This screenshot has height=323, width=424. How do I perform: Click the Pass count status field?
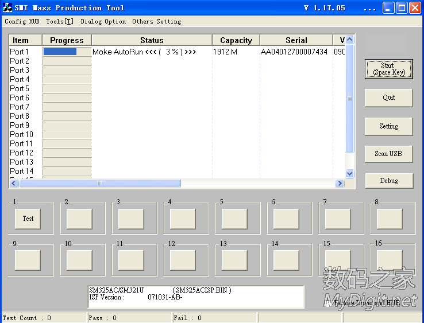(x=129, y=318)
